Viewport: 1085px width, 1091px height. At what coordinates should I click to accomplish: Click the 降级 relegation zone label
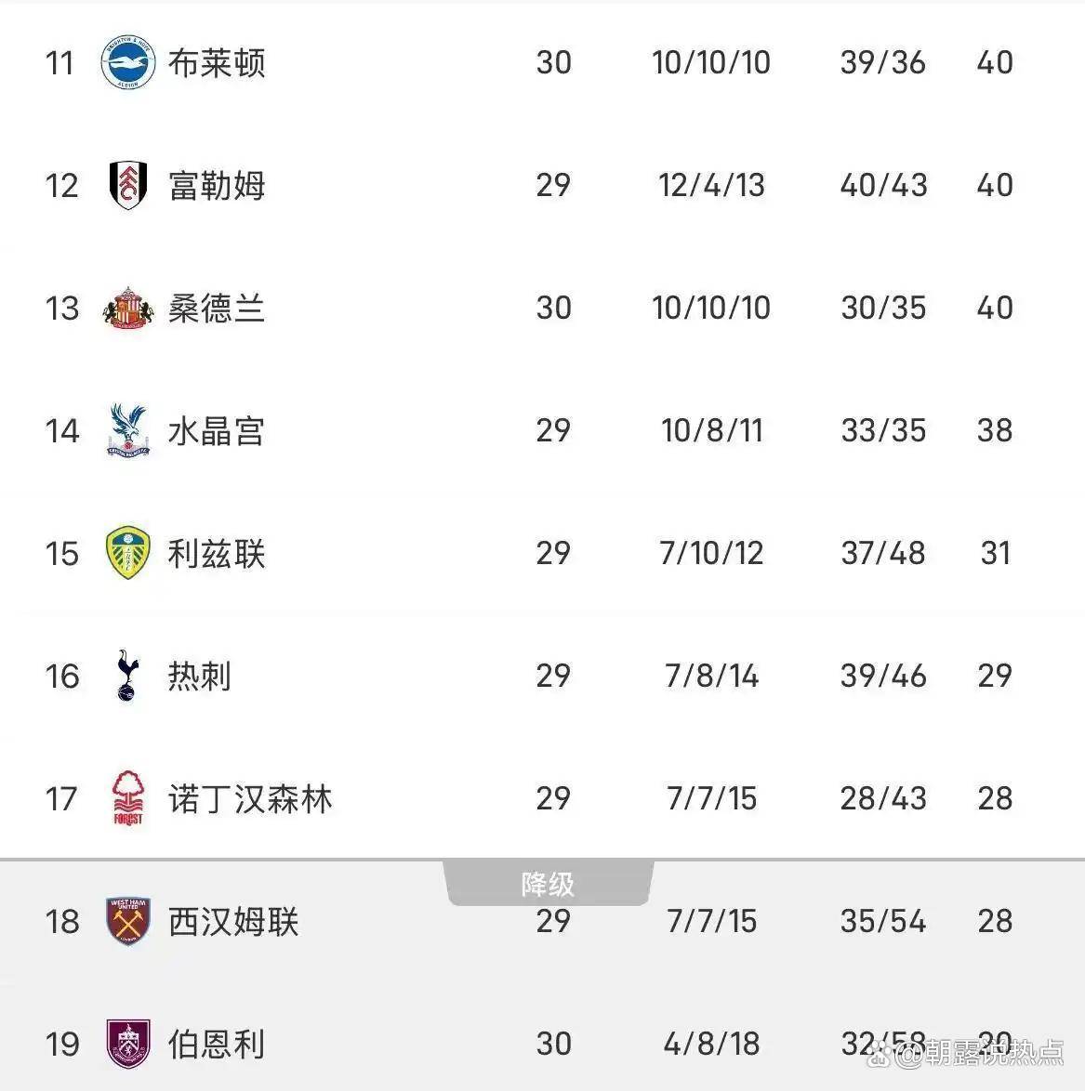(548, 884)
